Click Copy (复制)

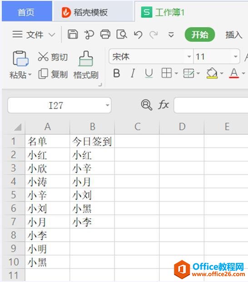53,74
